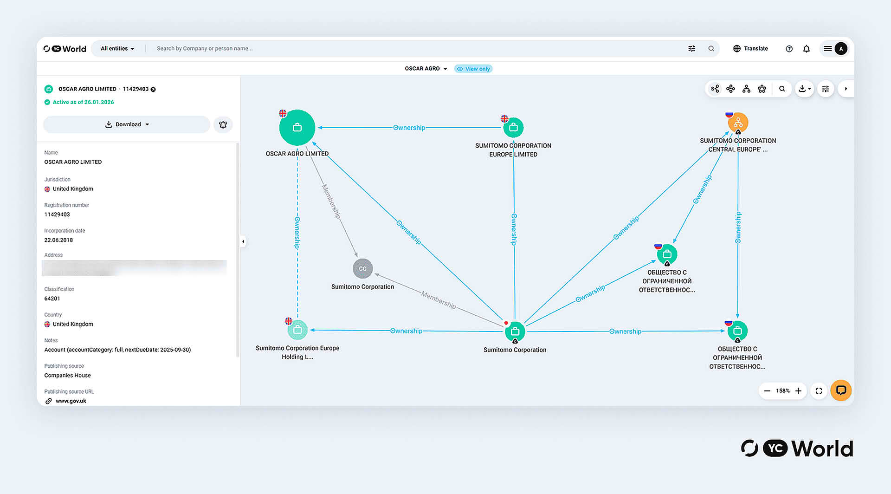Zoom in with the plus button
Screen dimensions: 891x494
(x=798, y=391)
